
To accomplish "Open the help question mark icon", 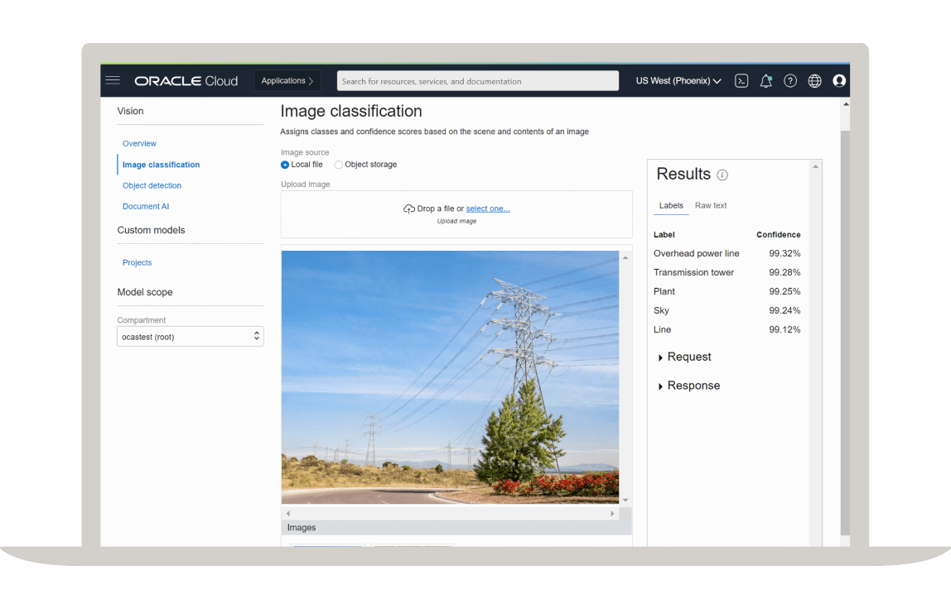I will point(790,80).
